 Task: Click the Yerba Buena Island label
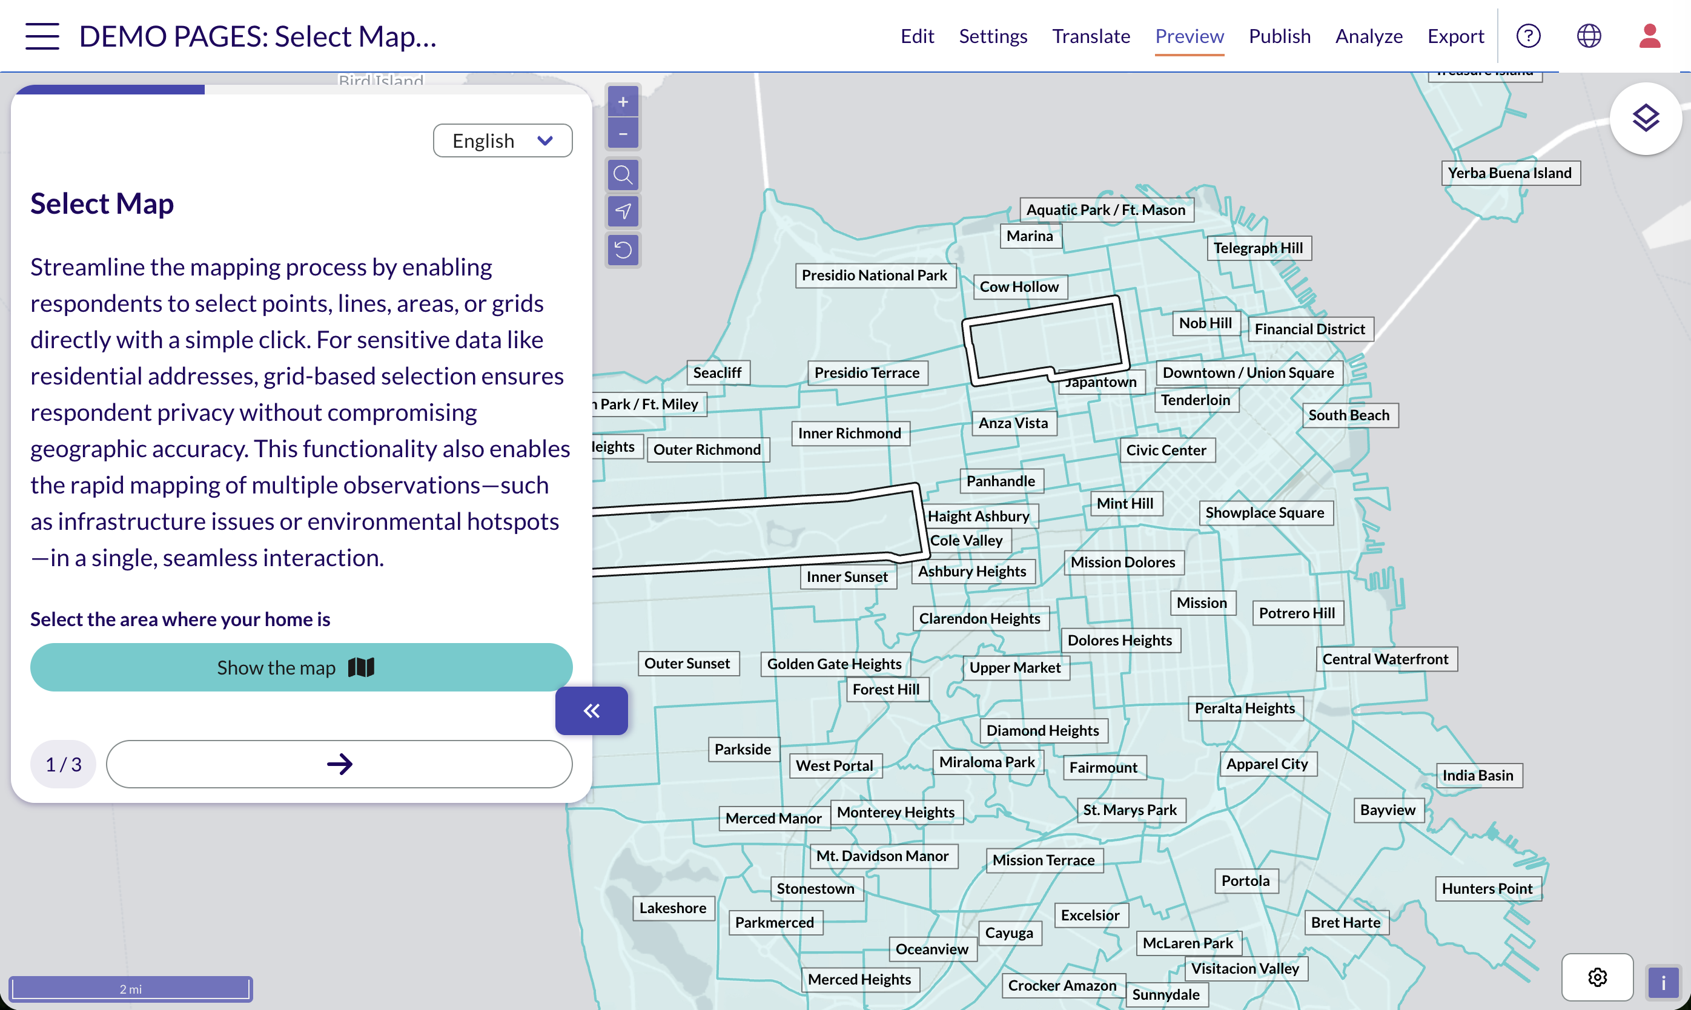point(1510,173)
